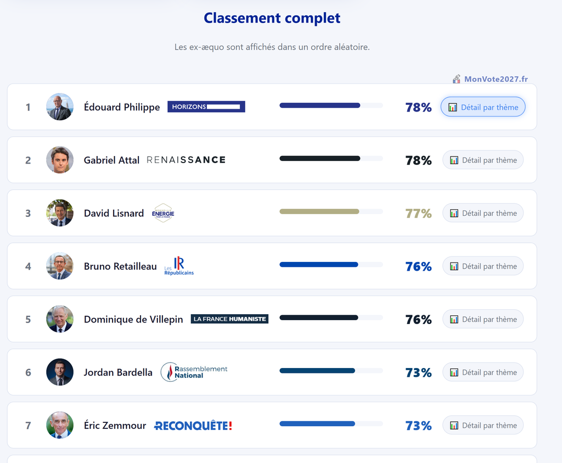Click the La France Humaniste logo
The image size is (562, 463).
pos(229,319)
